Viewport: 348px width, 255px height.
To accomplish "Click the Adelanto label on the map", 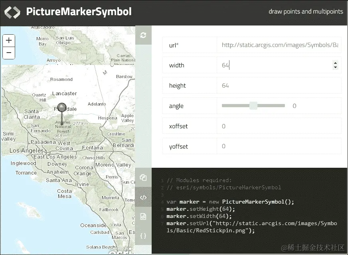I will click(97, 104).
